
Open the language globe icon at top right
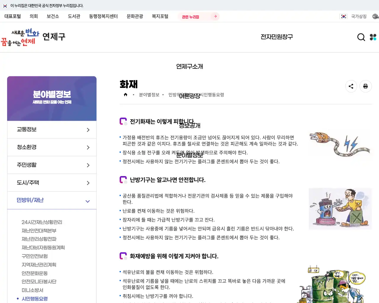click(375, 16)
